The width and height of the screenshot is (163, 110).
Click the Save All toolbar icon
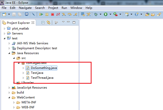(20, 14)
